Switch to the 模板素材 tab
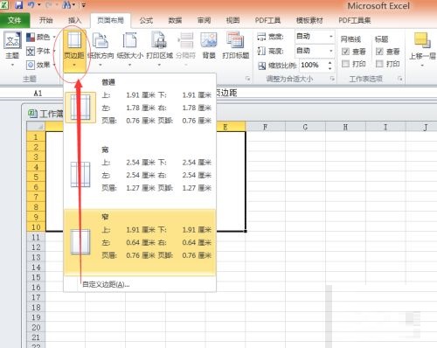437x348 pixels. [x=309, y=20]
